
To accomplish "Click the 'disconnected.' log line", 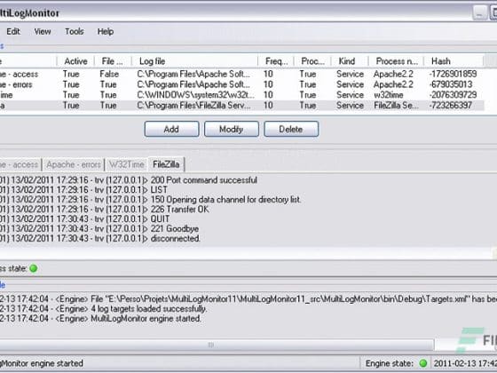I will tap(100, 239).
